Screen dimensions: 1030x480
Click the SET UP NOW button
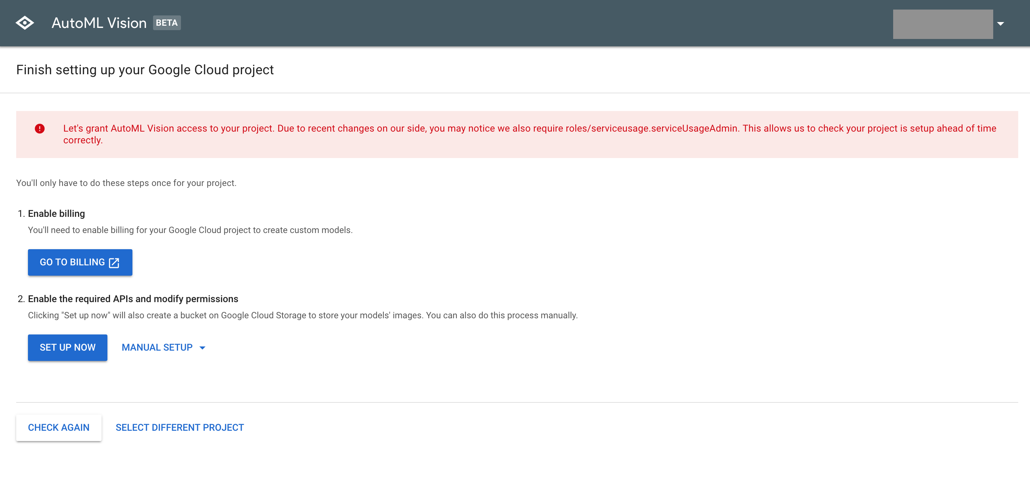tap(68, 347)
